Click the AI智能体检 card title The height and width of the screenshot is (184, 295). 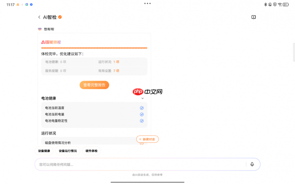(x=51, y=42)
